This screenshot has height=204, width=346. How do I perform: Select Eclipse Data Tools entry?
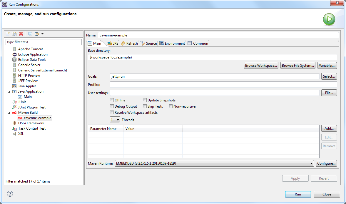click(x=32, y=60)
